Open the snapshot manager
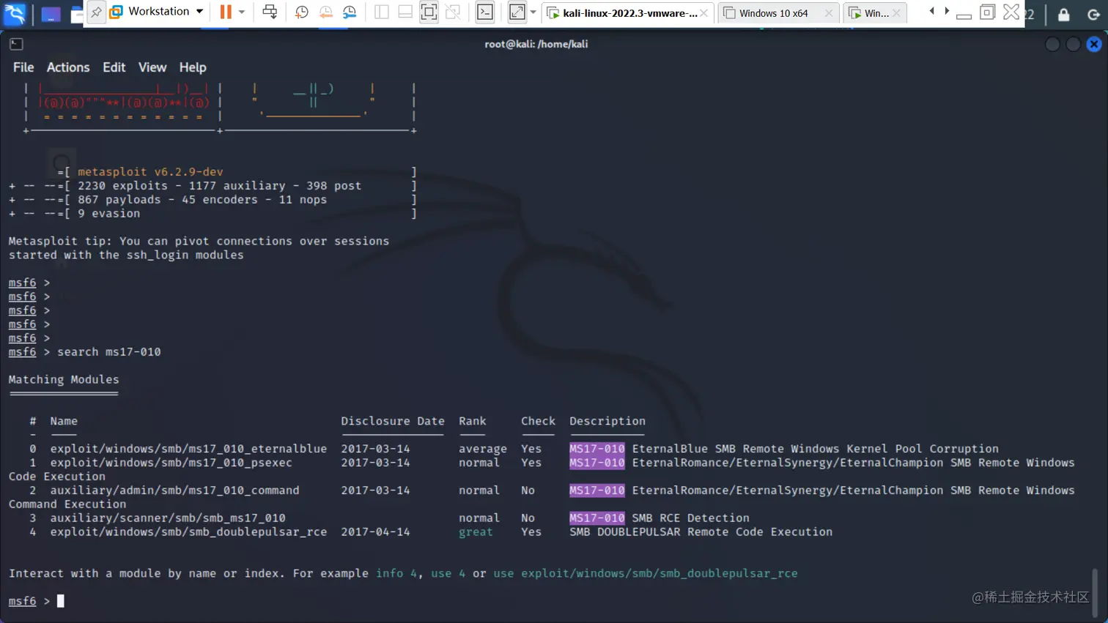Screen dimensions: 1108x623 coord(350,12)
